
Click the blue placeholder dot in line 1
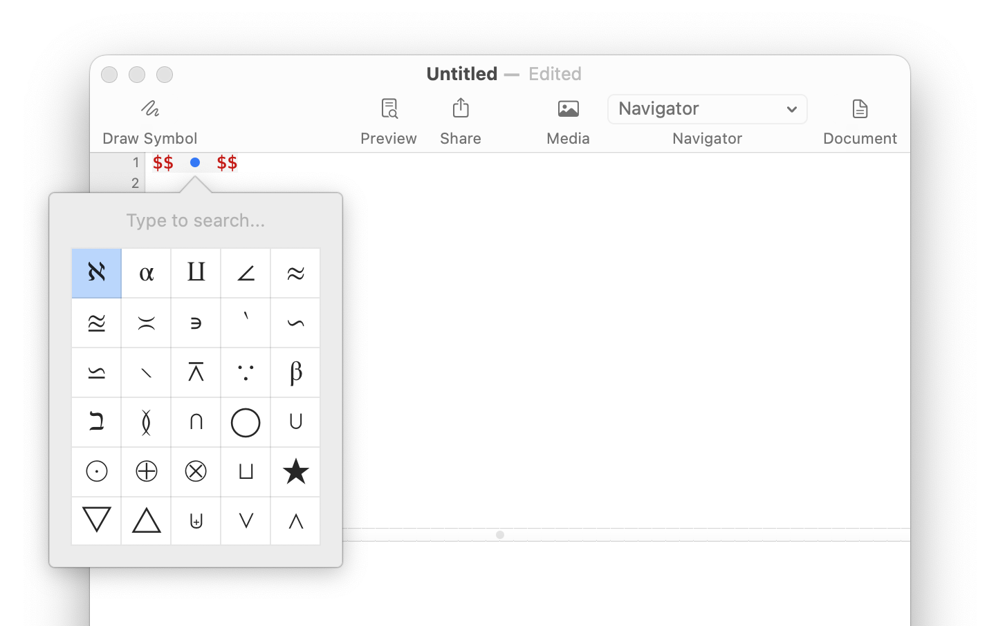[195, 162]
